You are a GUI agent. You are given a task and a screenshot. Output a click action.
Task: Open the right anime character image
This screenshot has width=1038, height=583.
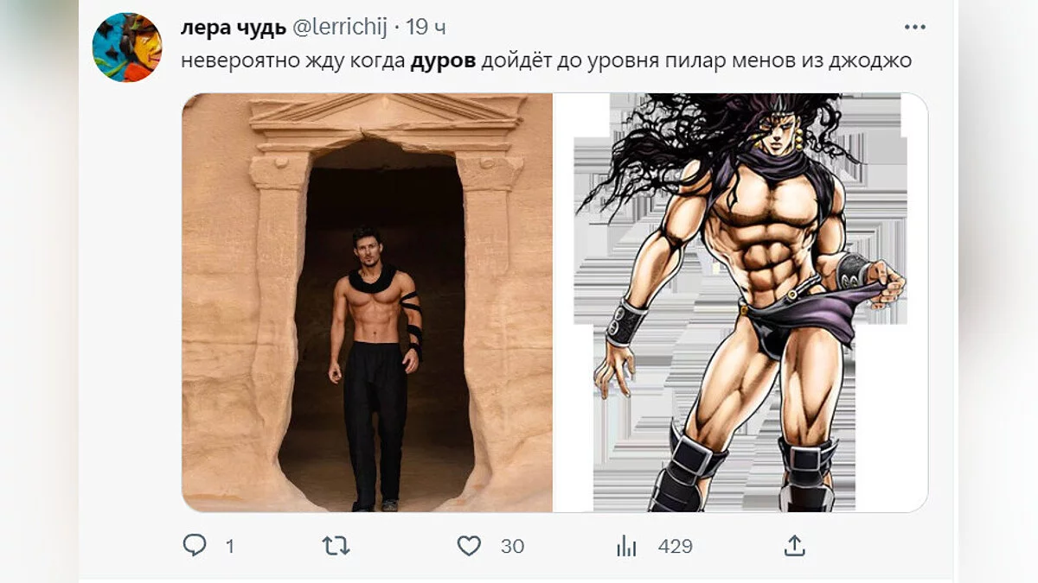click(740, 302)
